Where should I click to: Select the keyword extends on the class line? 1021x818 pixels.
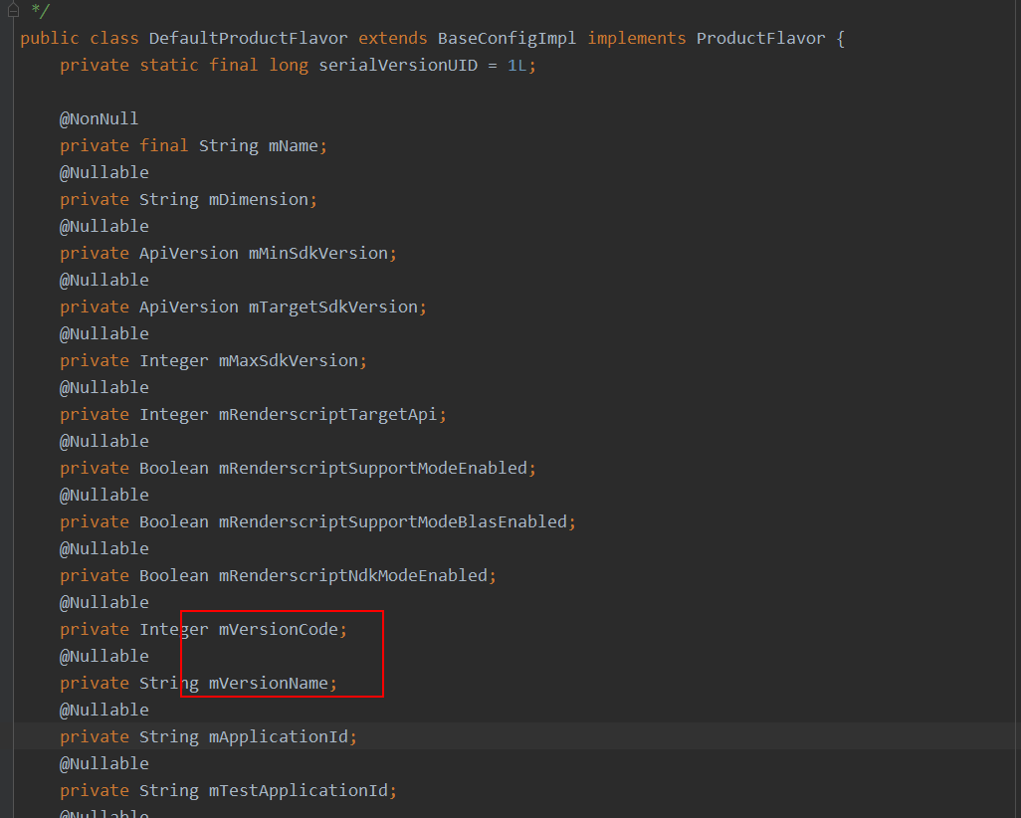pyautogui.click(x=392, y=38)
